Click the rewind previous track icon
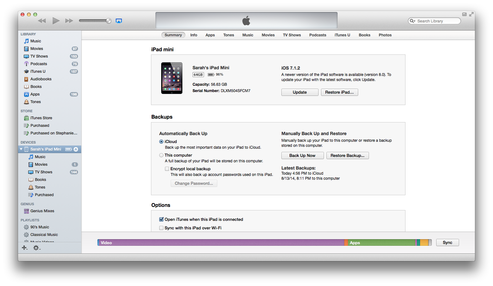This screenshot has height=286, width=493. pos(42,21)
